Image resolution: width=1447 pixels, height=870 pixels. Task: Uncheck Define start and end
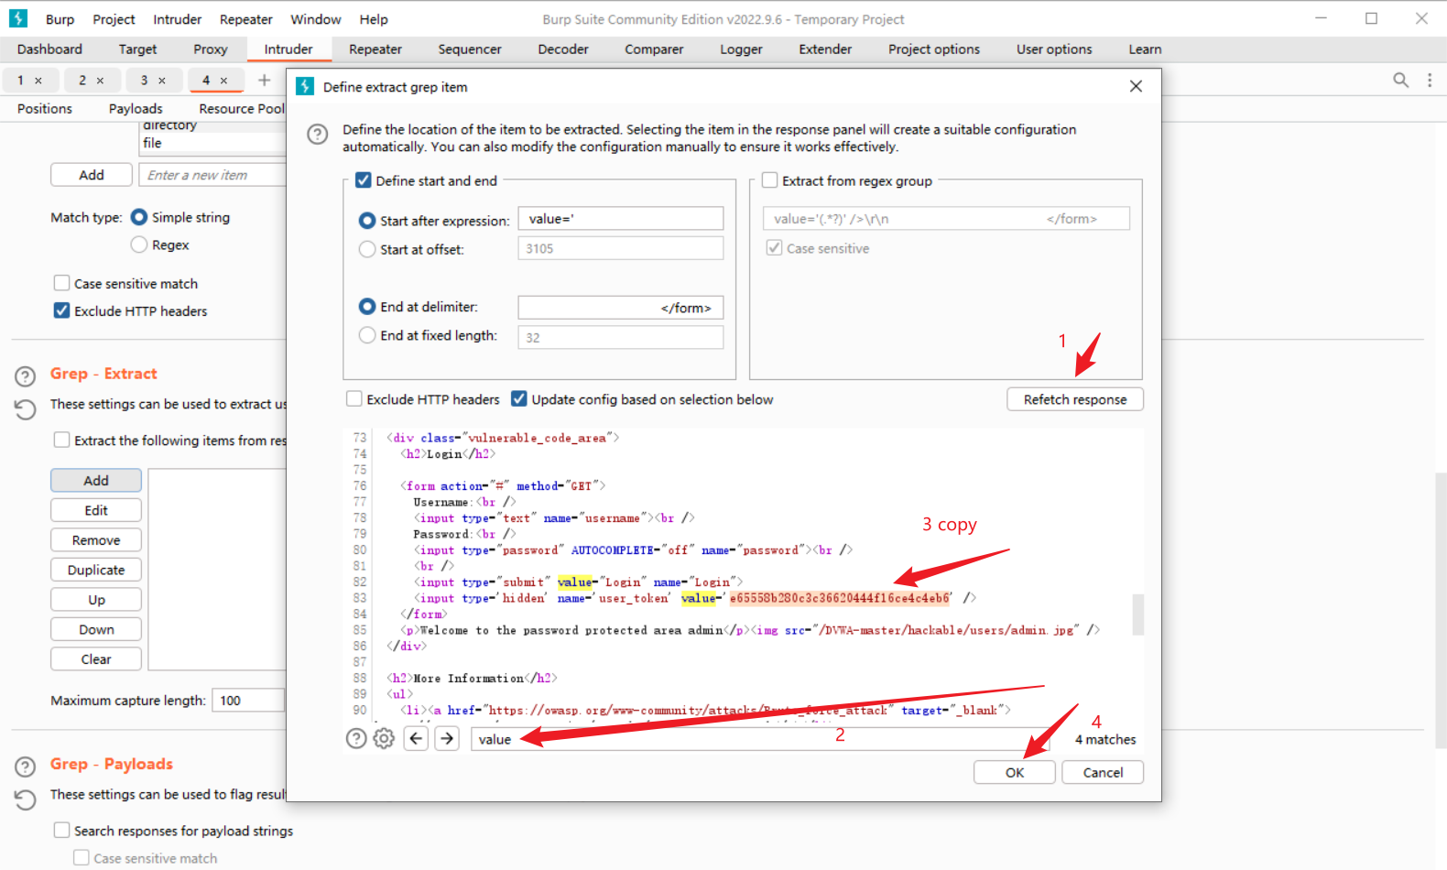(364, 180)
